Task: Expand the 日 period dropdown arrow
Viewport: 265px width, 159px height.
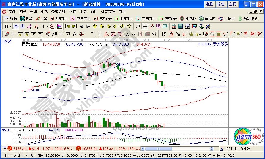Action: click(10, 26)
